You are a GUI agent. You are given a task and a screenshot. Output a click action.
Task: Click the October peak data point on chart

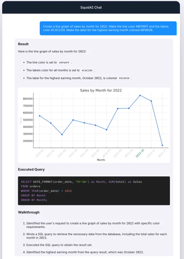point(140,95)
